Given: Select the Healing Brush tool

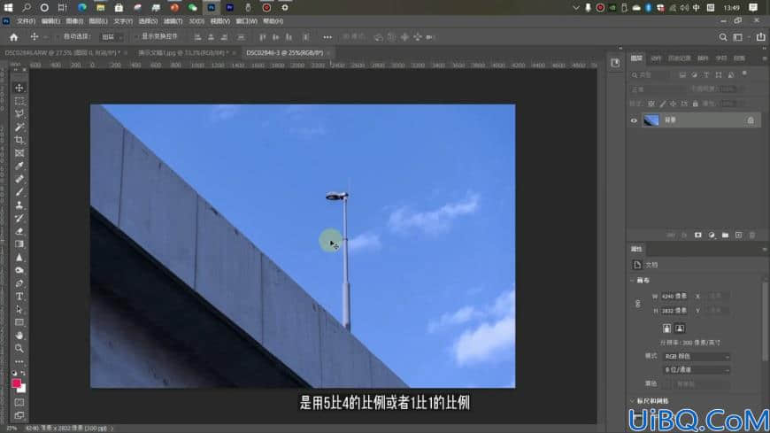Looking at the screenshot, I should 19,180.
